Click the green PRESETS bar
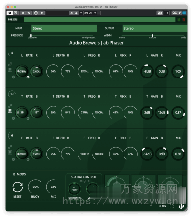Screen dimensions: 193x218 tap(99, 20)
